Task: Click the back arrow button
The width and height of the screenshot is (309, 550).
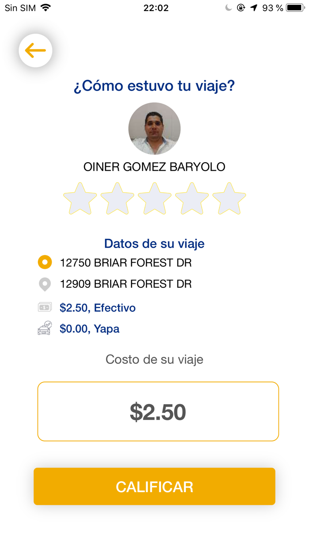Action: (35, 50)
